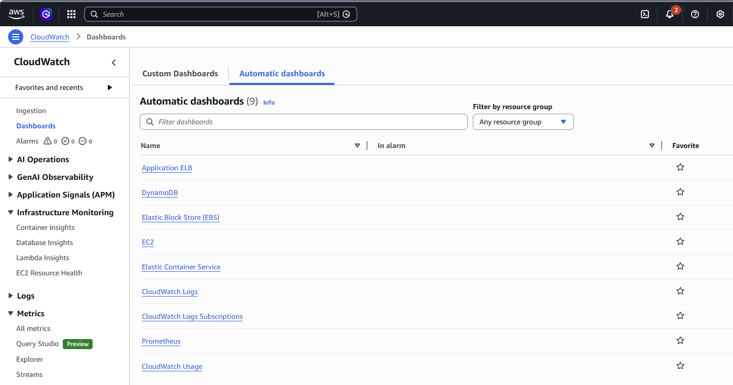Star the Elastic Block Store (EBS) dashboard

click(680, 217)
